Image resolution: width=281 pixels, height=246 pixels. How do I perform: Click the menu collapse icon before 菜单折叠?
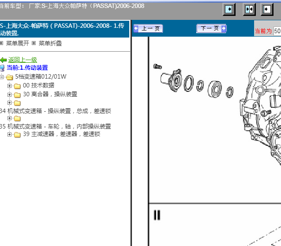coord(34,43)
